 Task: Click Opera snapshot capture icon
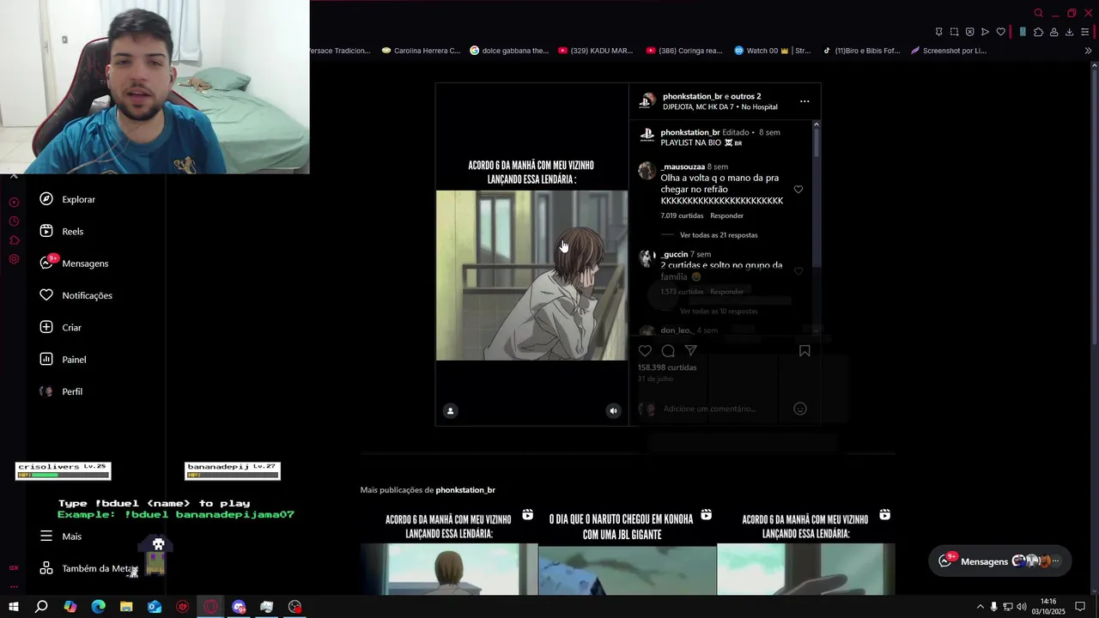[x=954, y=32]
